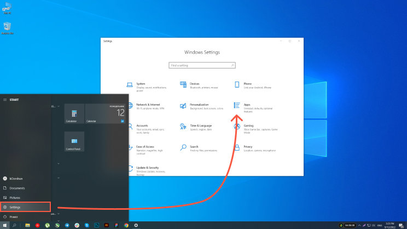Click the Windows Start button on taskbar

click(5, 225)
